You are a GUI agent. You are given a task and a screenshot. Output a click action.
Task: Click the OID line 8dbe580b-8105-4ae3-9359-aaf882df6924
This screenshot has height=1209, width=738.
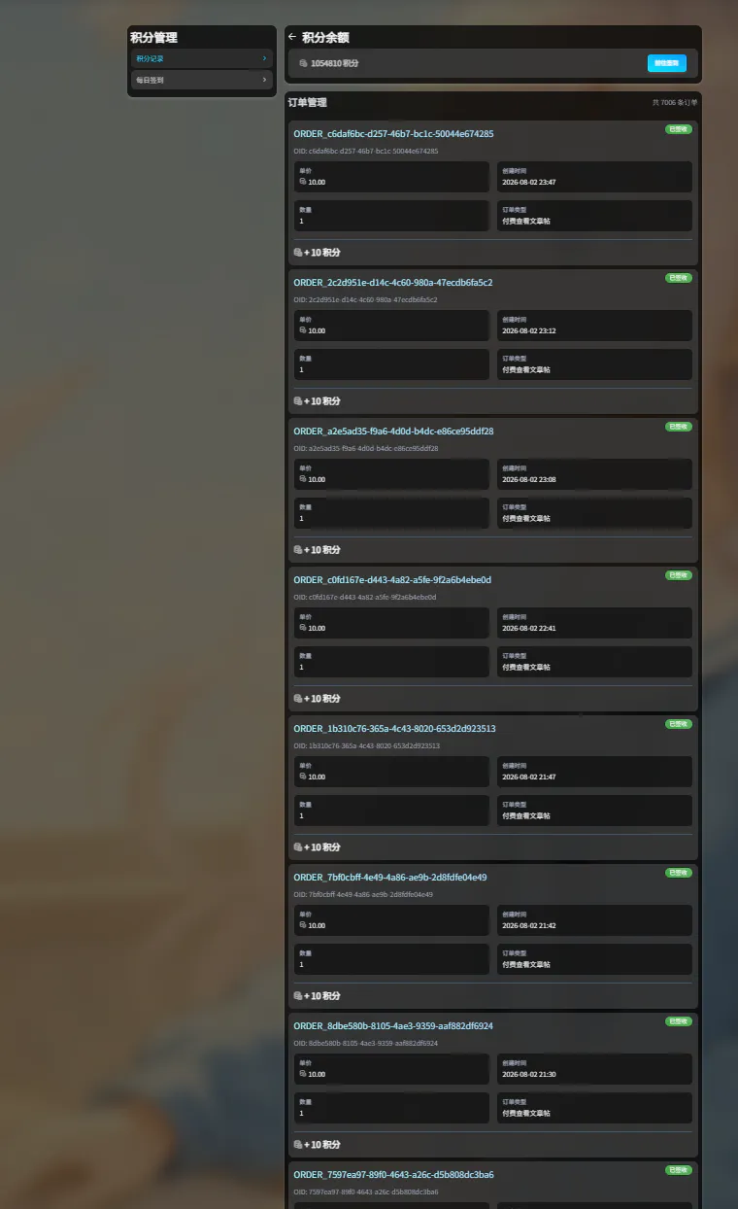click(366, 1044)
